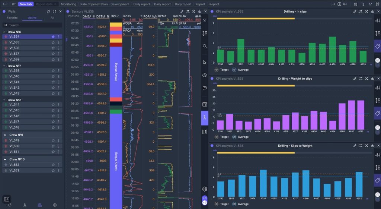The image size is (381, 209).
Task: Go back using the left arrow at top left
Action: [x=4, y=4]
